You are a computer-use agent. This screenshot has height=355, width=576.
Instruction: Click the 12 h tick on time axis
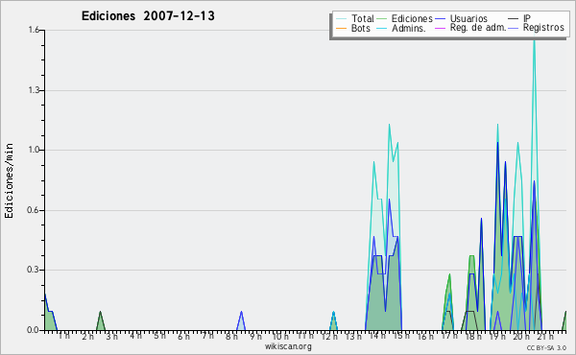(329, 336)
